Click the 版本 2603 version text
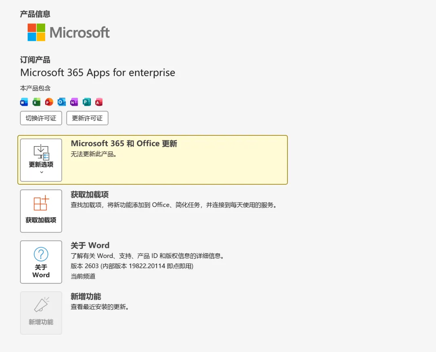 click(132, 266)
